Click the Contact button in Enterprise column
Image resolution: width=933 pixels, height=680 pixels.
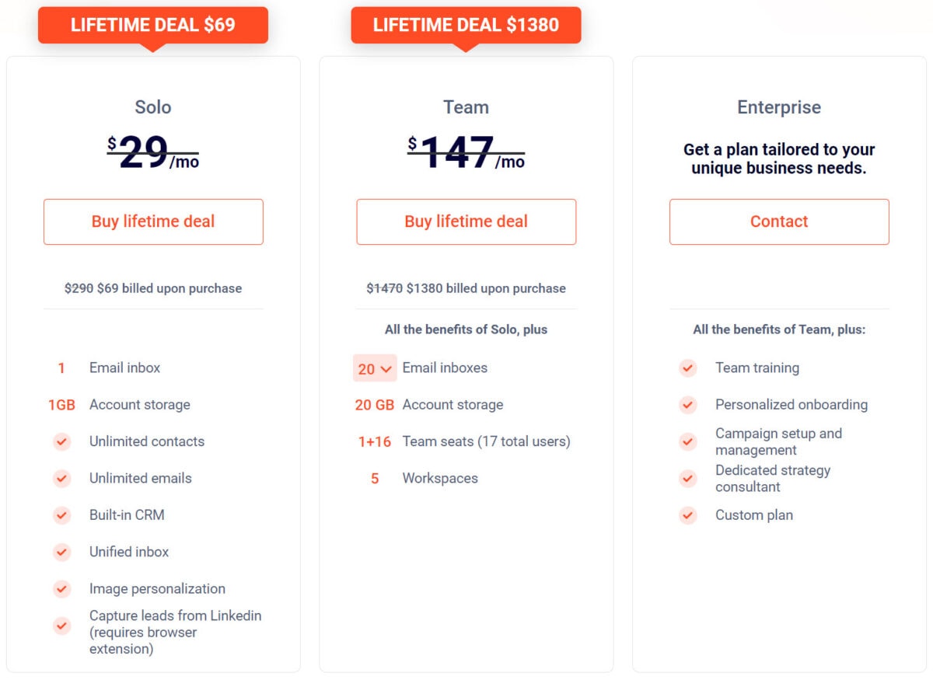[778, 221]
